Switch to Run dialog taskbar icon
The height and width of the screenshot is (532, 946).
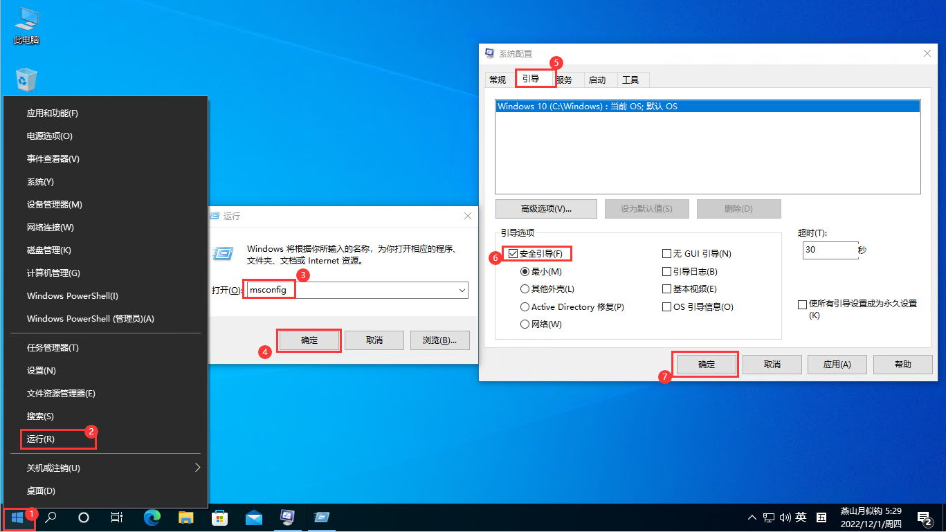[321, 517]
